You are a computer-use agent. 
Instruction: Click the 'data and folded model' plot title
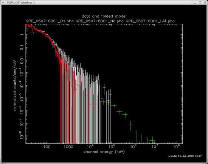104,17
